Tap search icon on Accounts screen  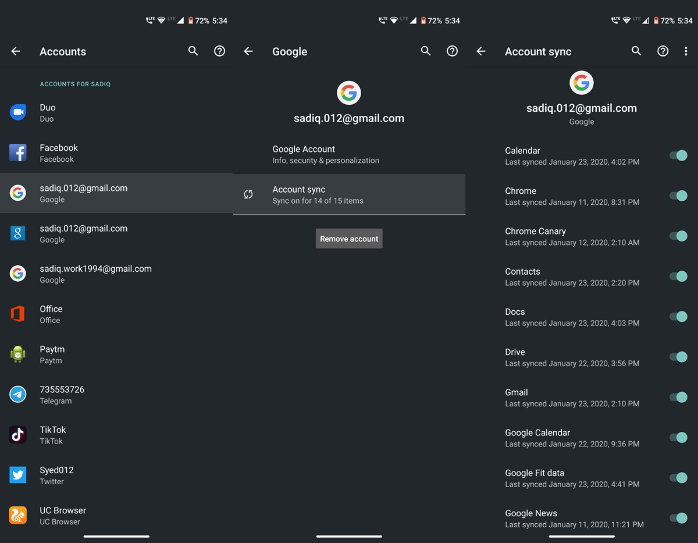tap(193, 51)
